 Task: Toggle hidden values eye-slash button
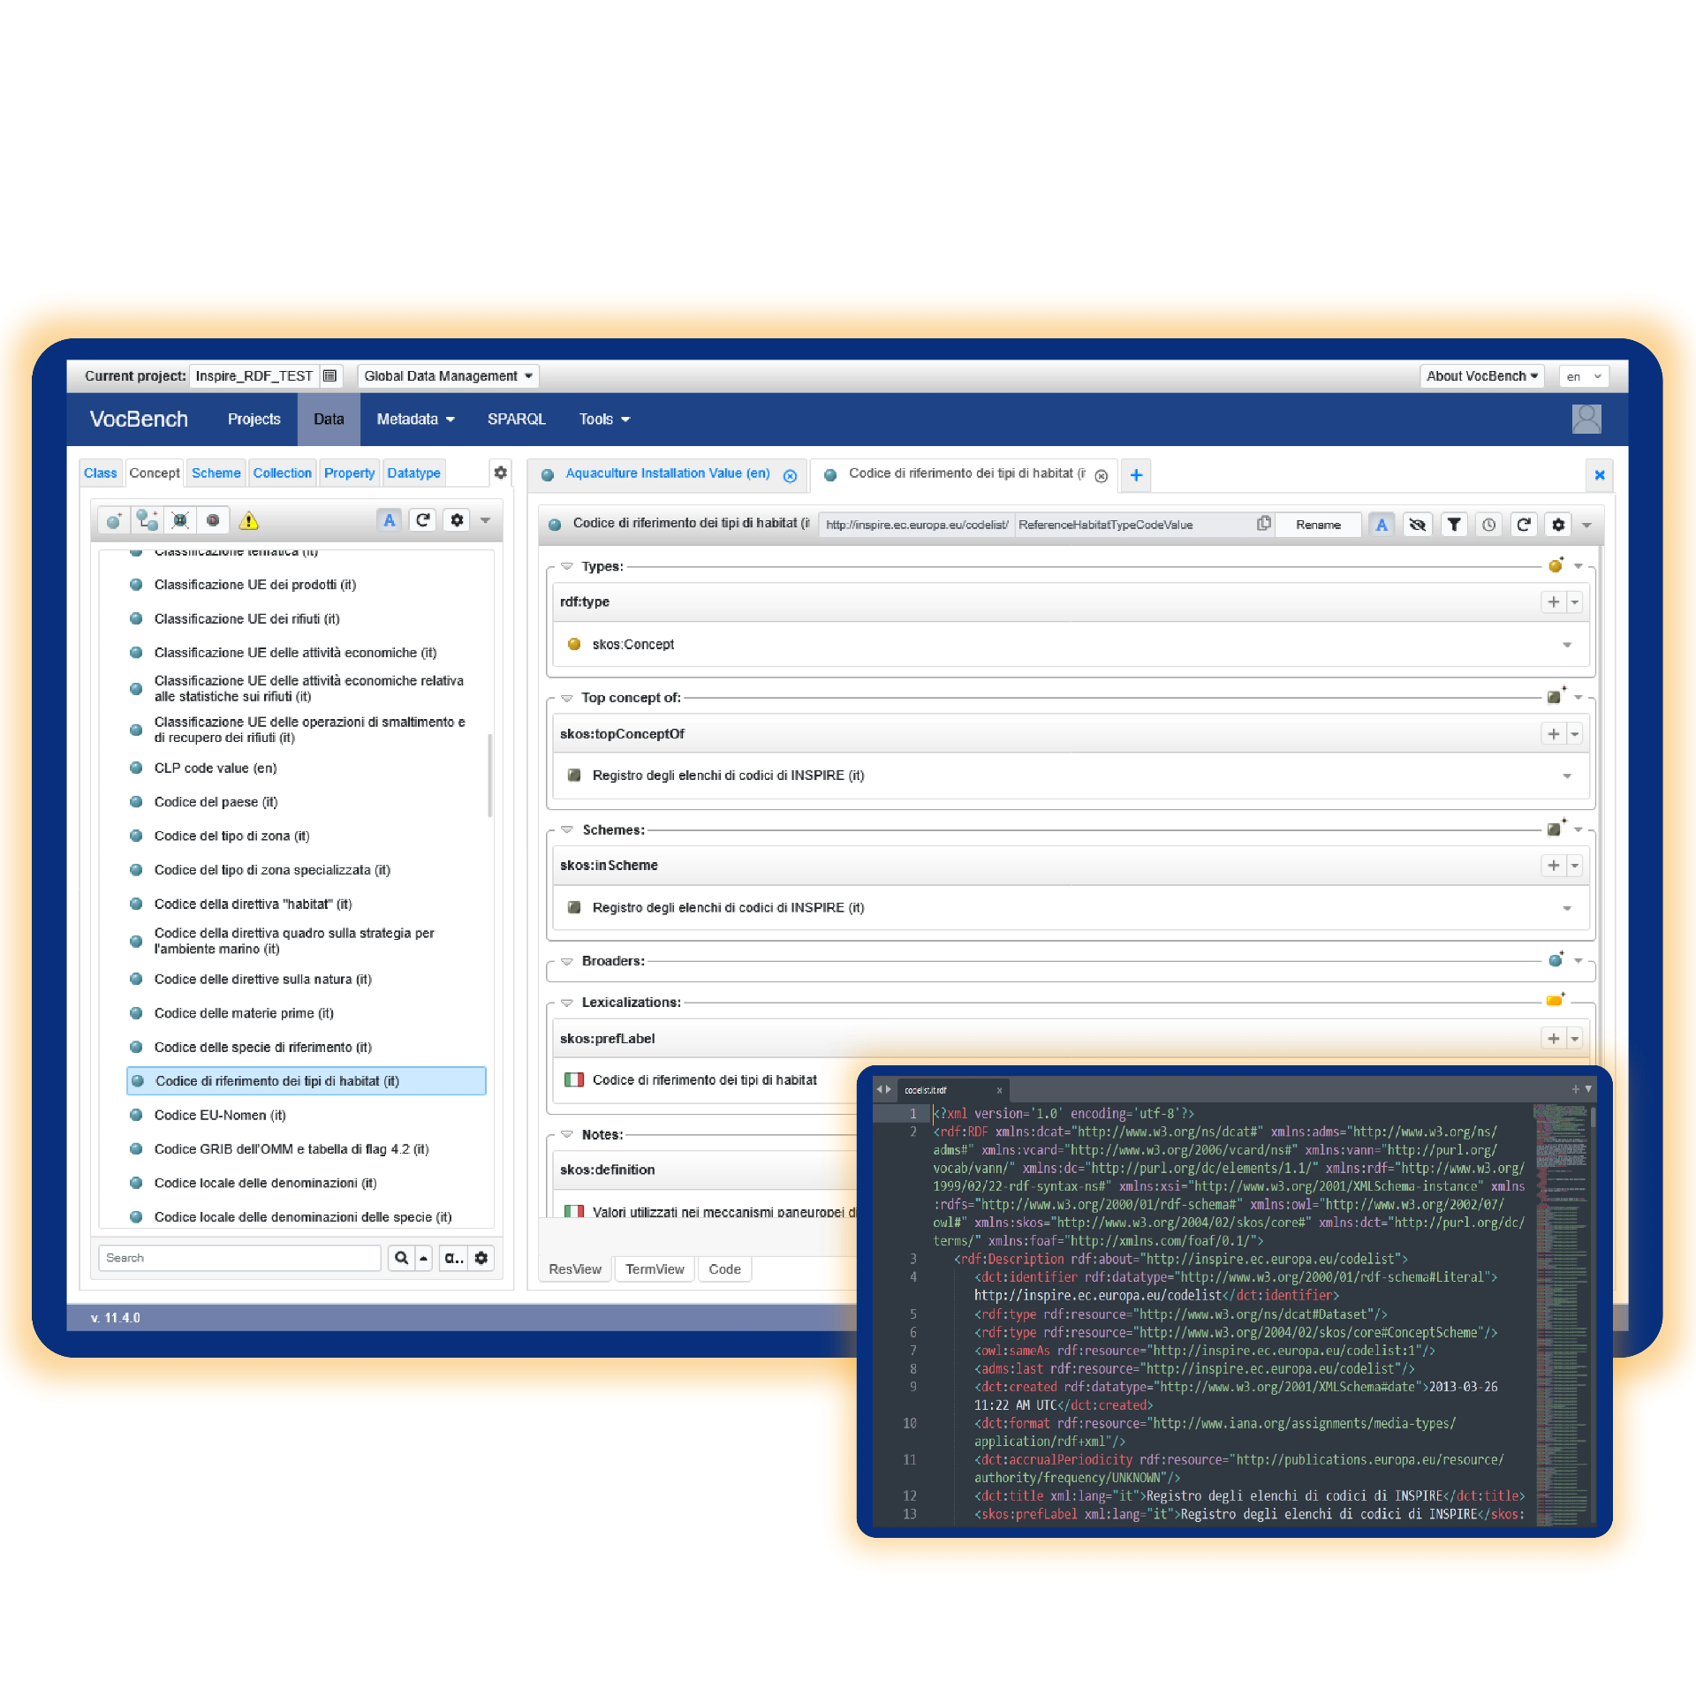tap(1418, 525)
